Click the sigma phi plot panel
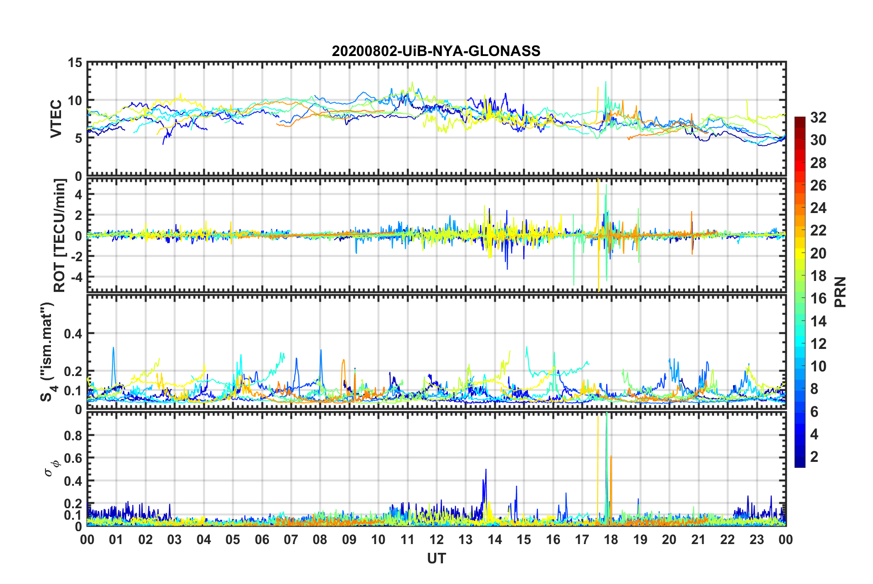Screen dimensions: 873x584 436,469
